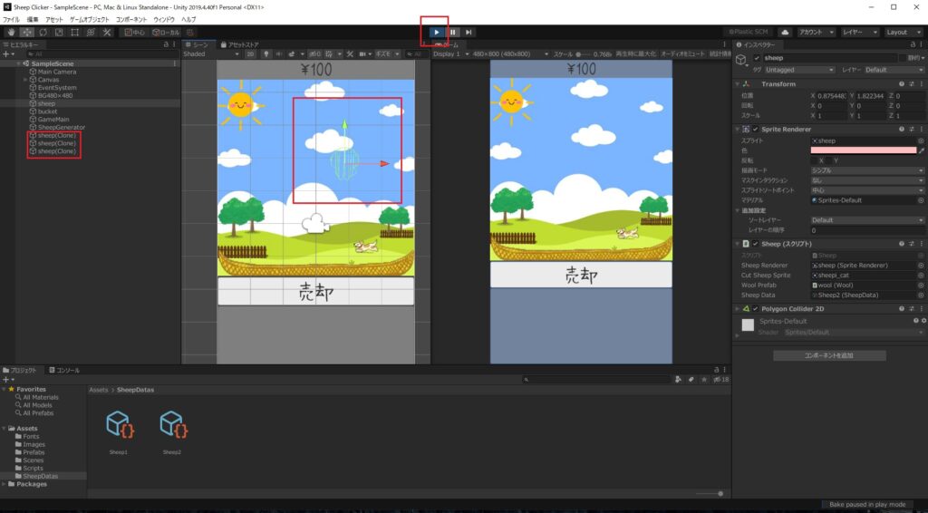Image resolution: width=928 pixels, height=513 pixels.
Task: Open the Layers (レイヤー) toolbar dropdown
Action: point(859,33)
